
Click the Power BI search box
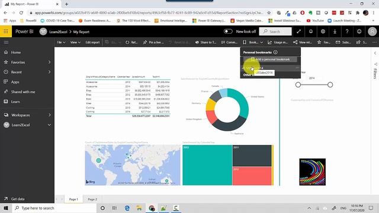pyautogui.click(x=275, y=31)
